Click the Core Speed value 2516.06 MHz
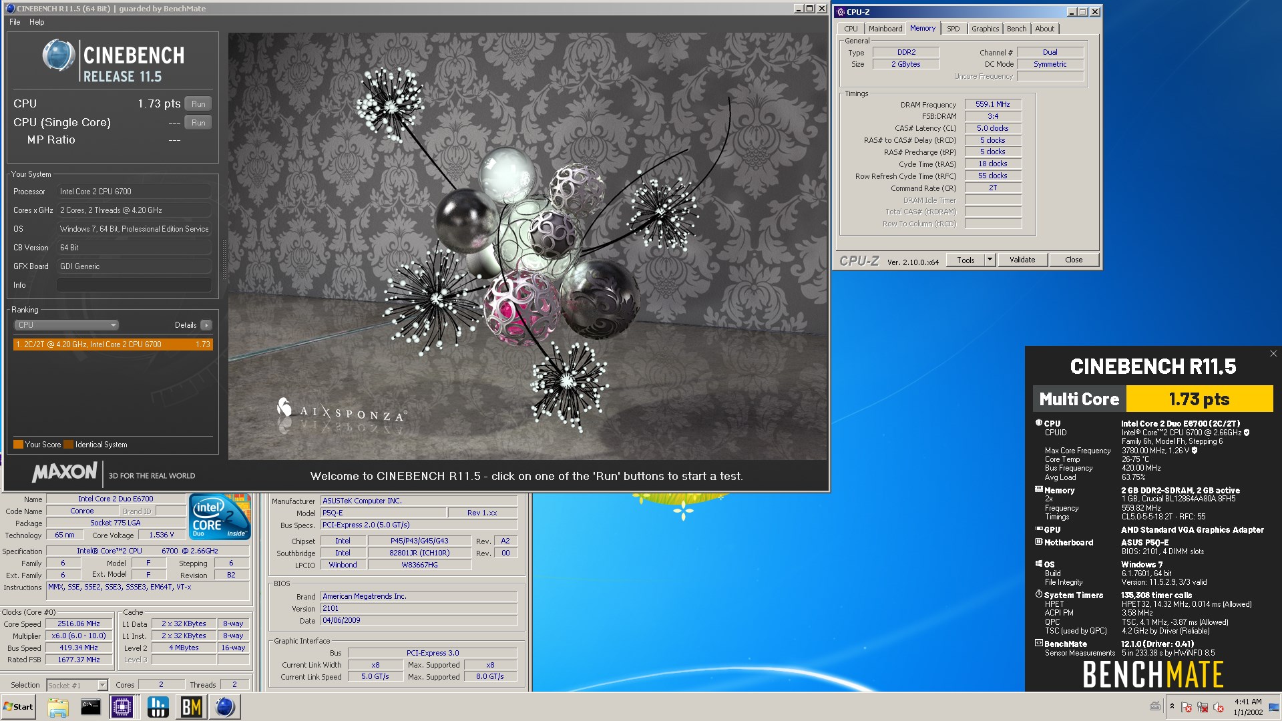 79,624
